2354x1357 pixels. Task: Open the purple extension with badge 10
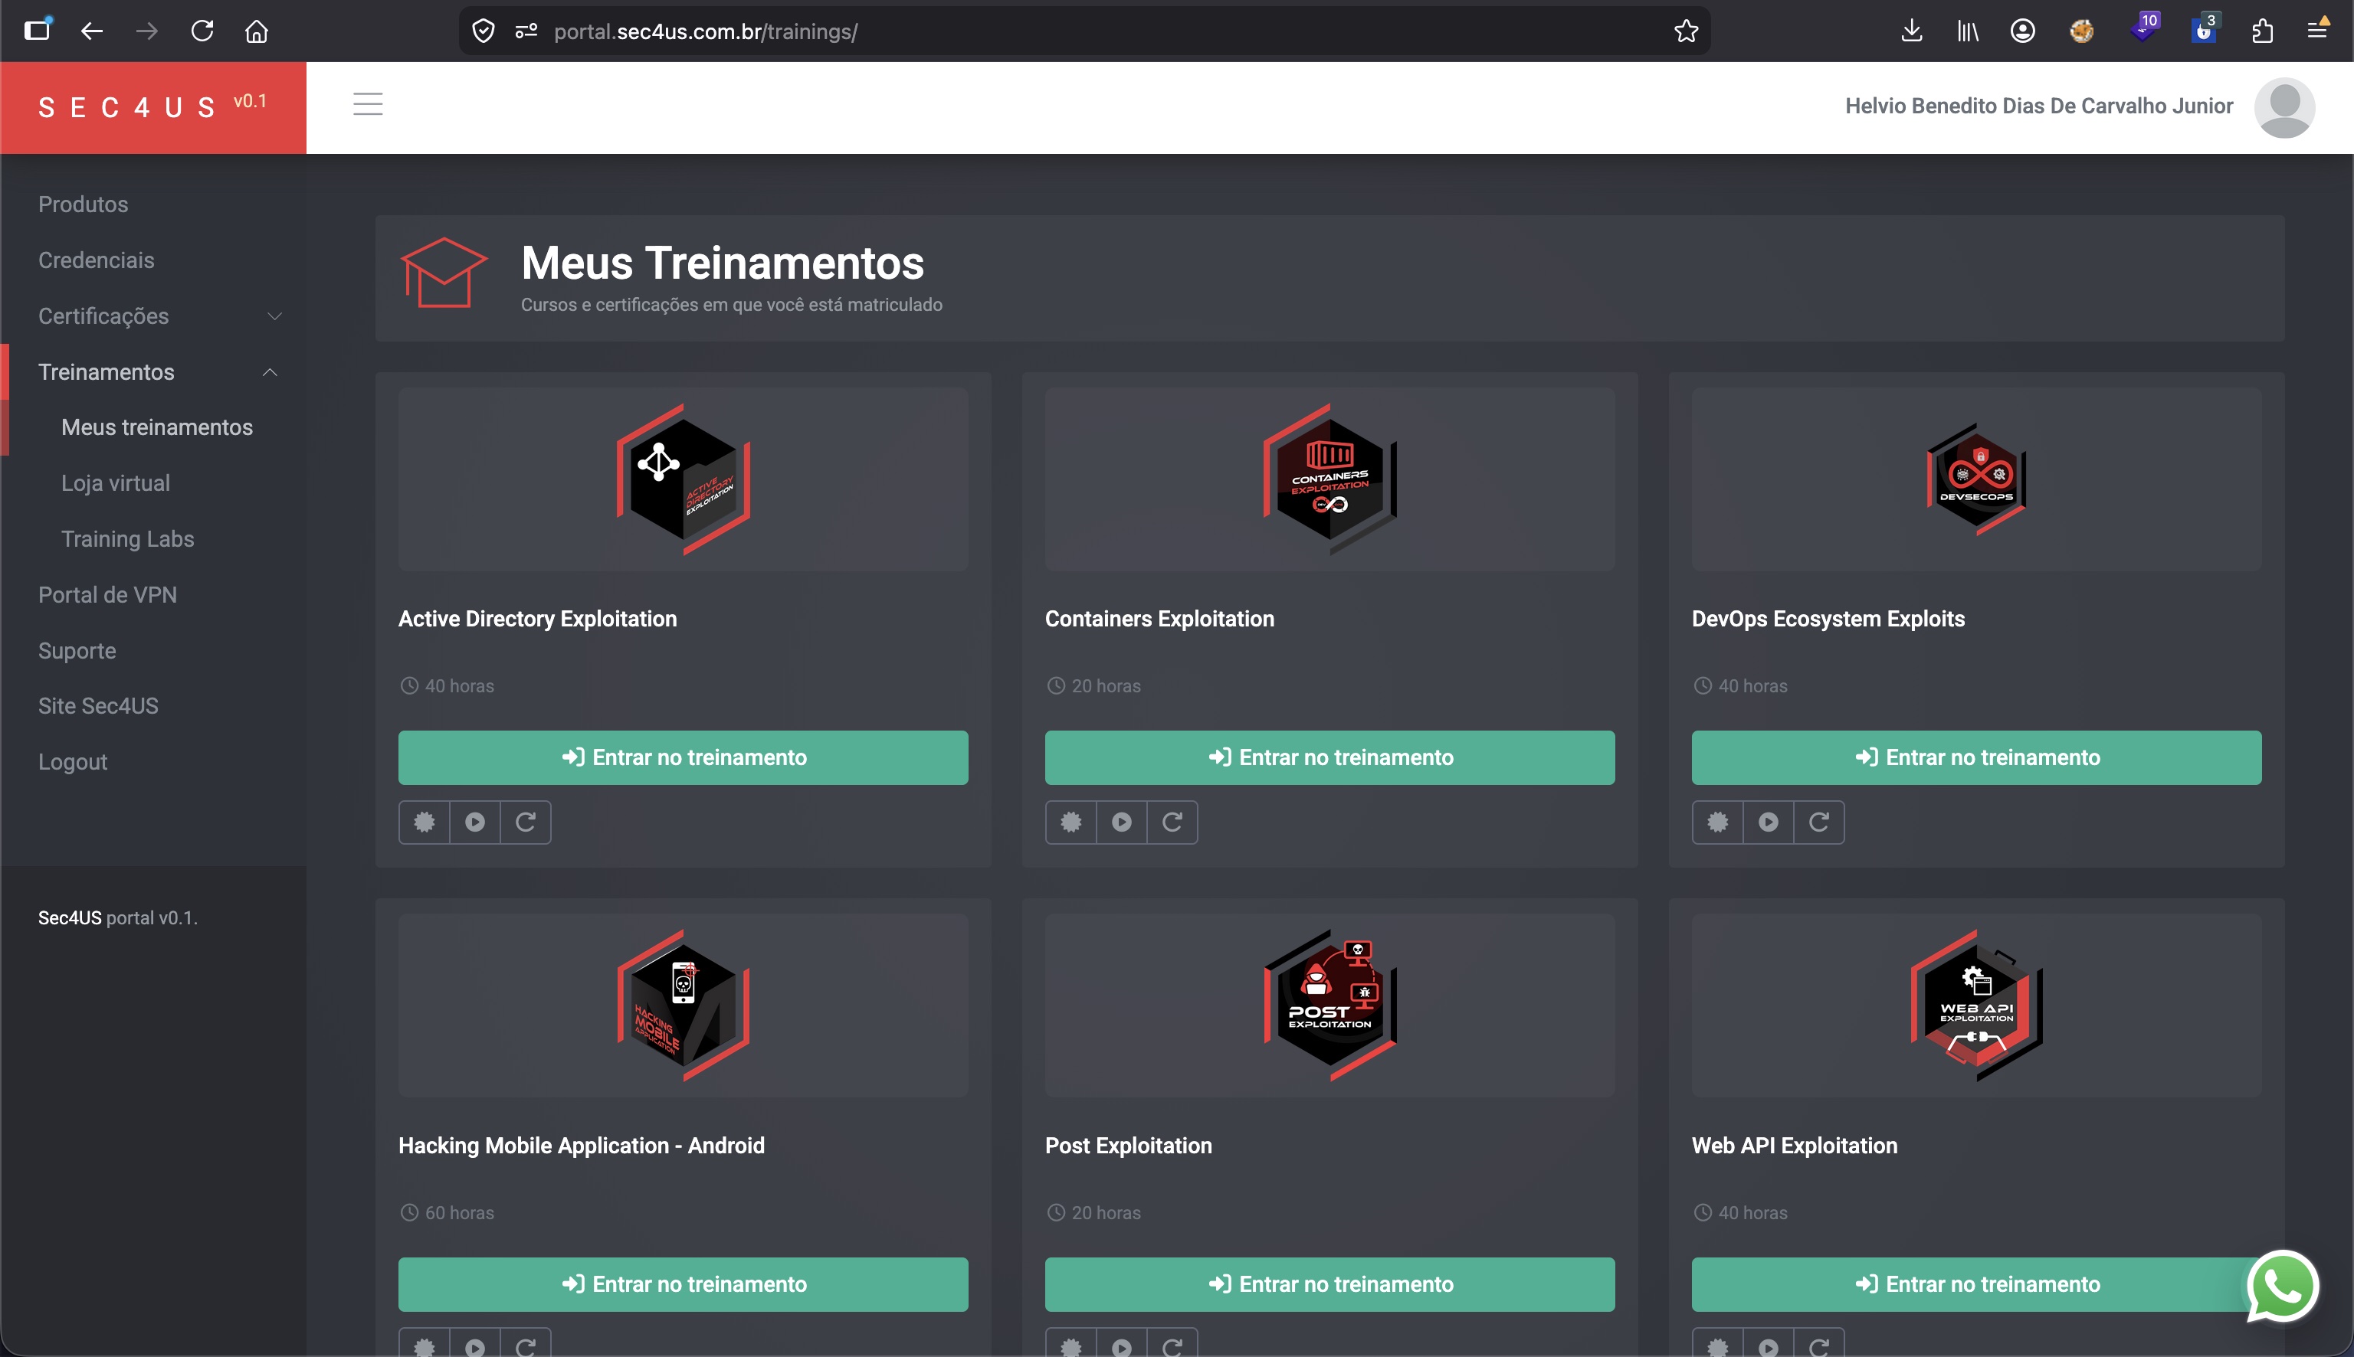2143,28
